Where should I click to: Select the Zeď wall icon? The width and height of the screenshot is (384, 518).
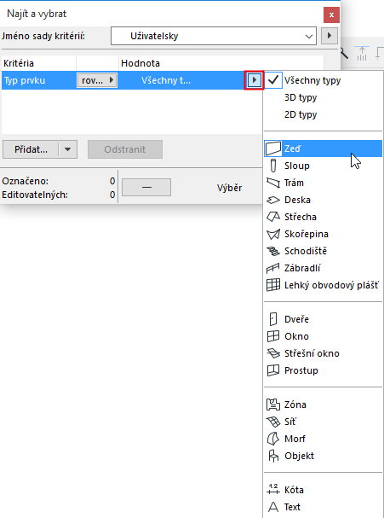point(273,148)
